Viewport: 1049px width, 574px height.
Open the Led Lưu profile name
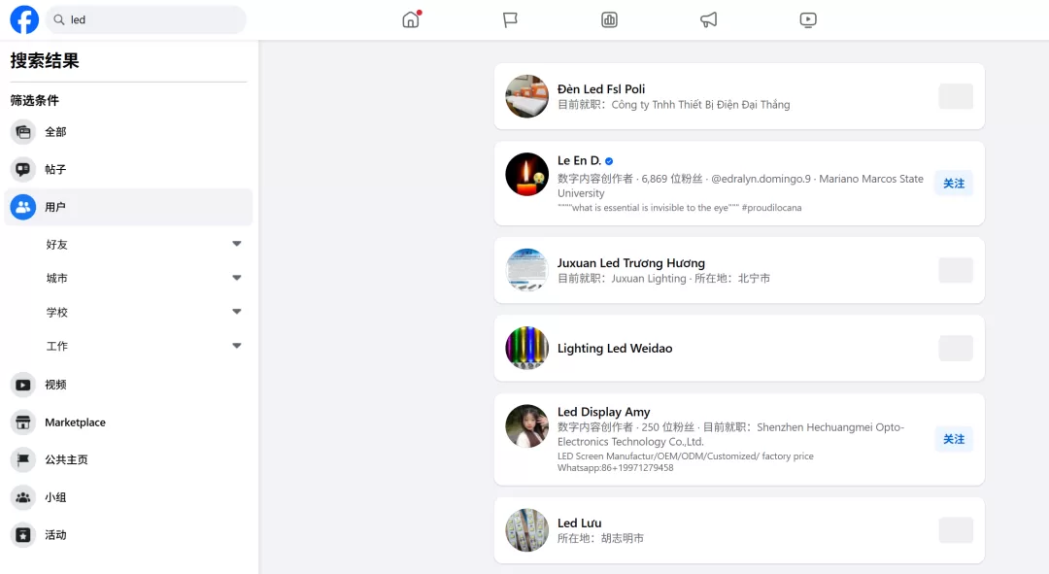[579, 523]
